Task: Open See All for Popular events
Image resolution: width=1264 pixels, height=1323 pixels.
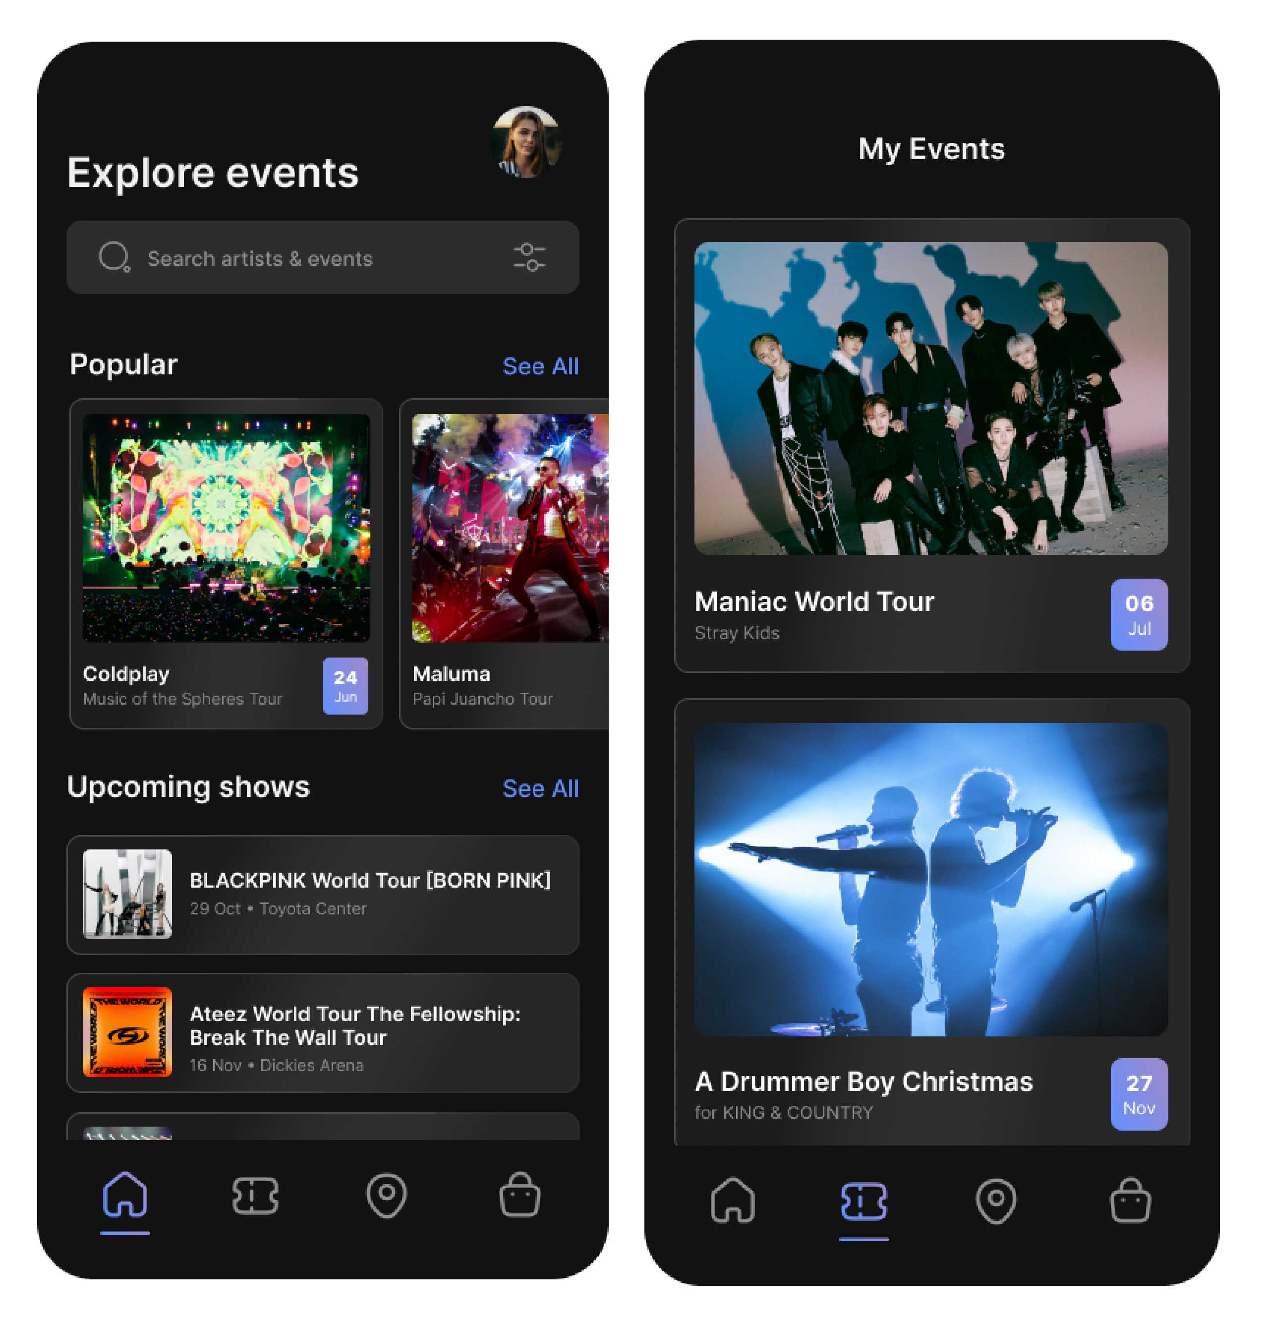Action: 540,366
